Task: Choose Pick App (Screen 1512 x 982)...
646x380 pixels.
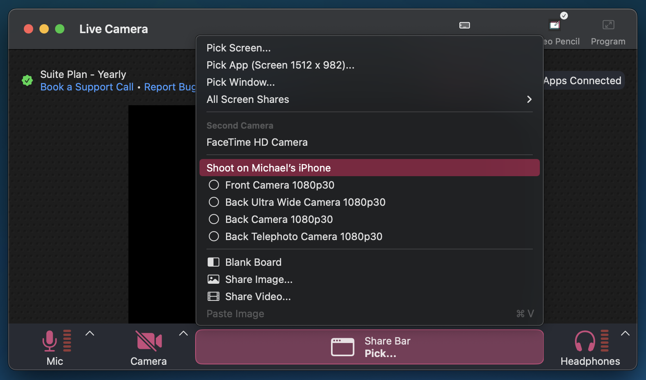Action: click(369, 65)
